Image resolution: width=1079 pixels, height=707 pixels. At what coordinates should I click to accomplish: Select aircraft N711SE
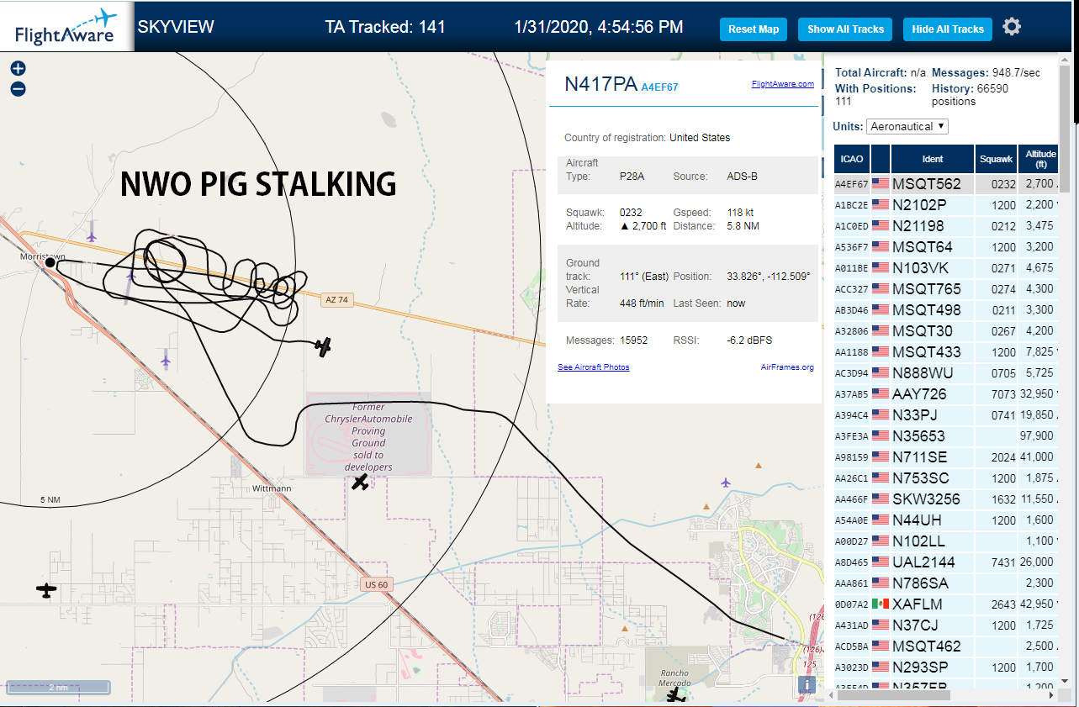coord(919,457)
